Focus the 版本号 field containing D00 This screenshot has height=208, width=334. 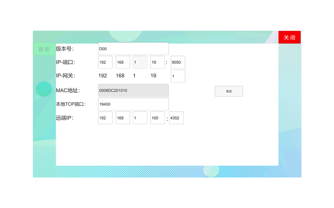133,49
